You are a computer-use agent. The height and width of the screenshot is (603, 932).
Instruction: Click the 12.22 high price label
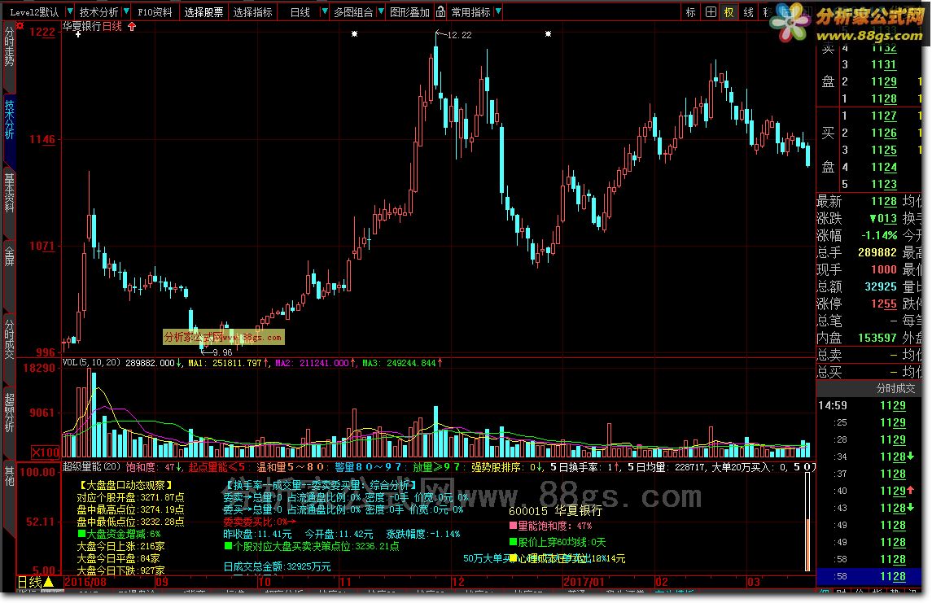click(x=459, y=35)
